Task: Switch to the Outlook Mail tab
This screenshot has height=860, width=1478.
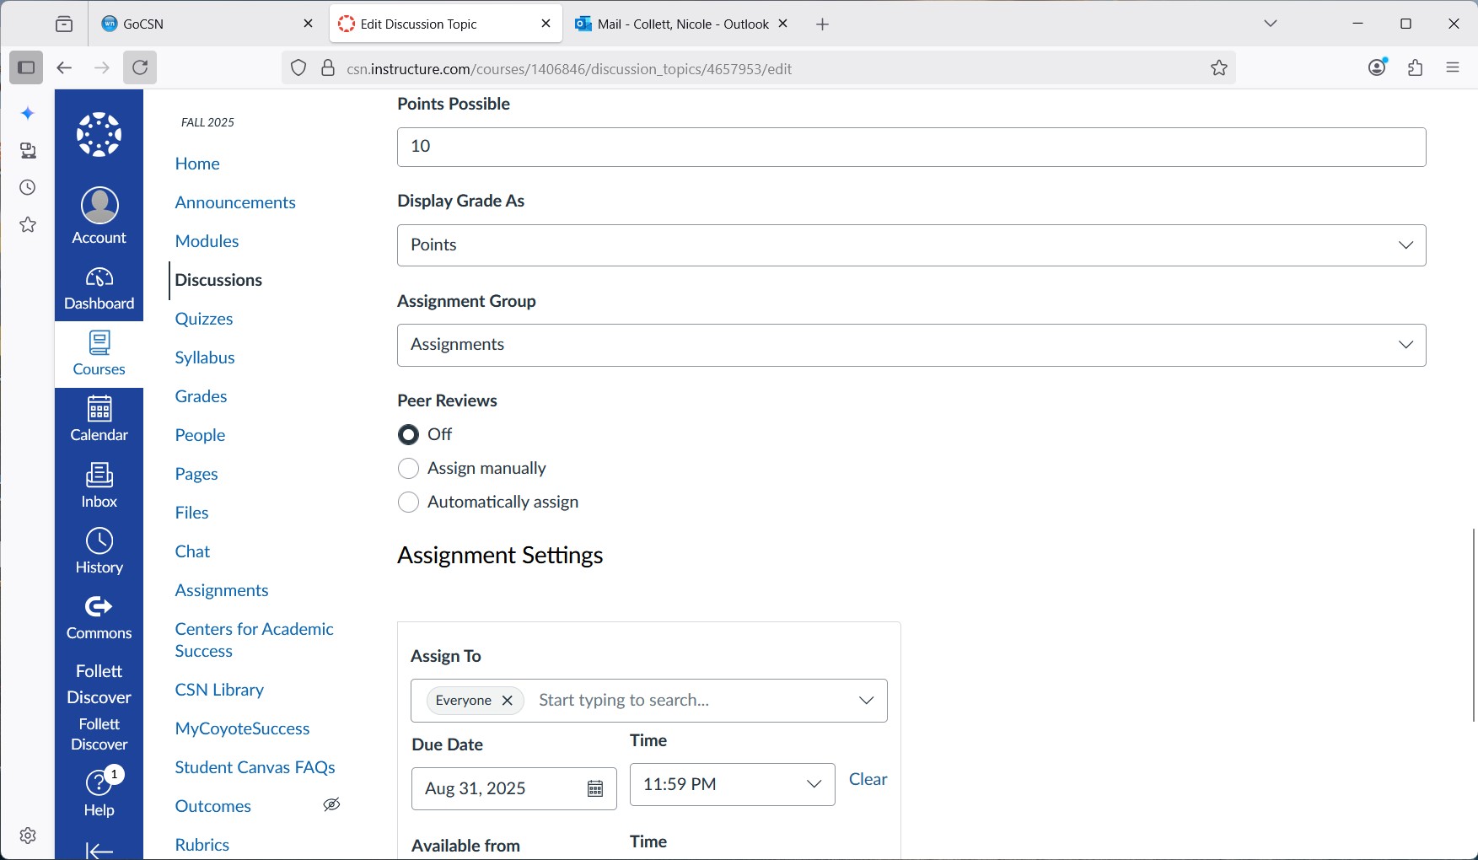Action: 675,24
